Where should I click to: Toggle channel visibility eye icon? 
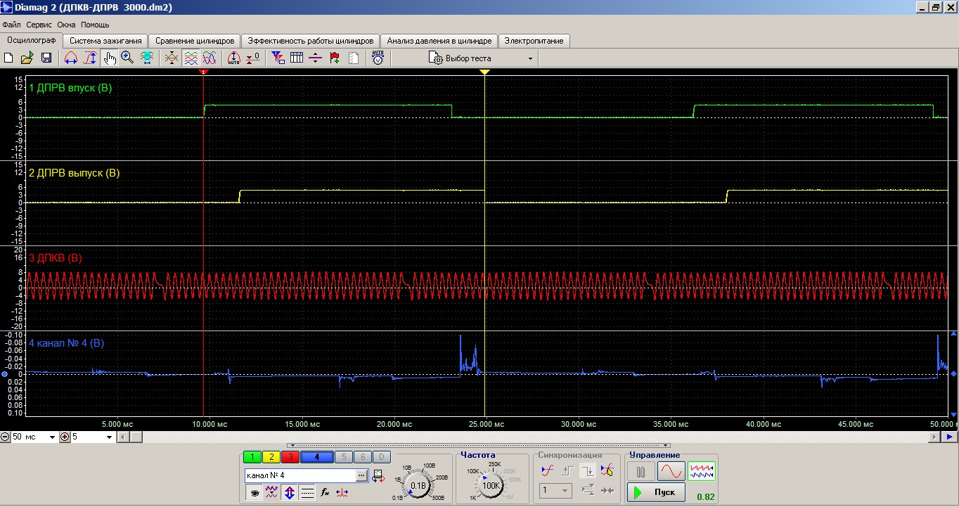255,493
